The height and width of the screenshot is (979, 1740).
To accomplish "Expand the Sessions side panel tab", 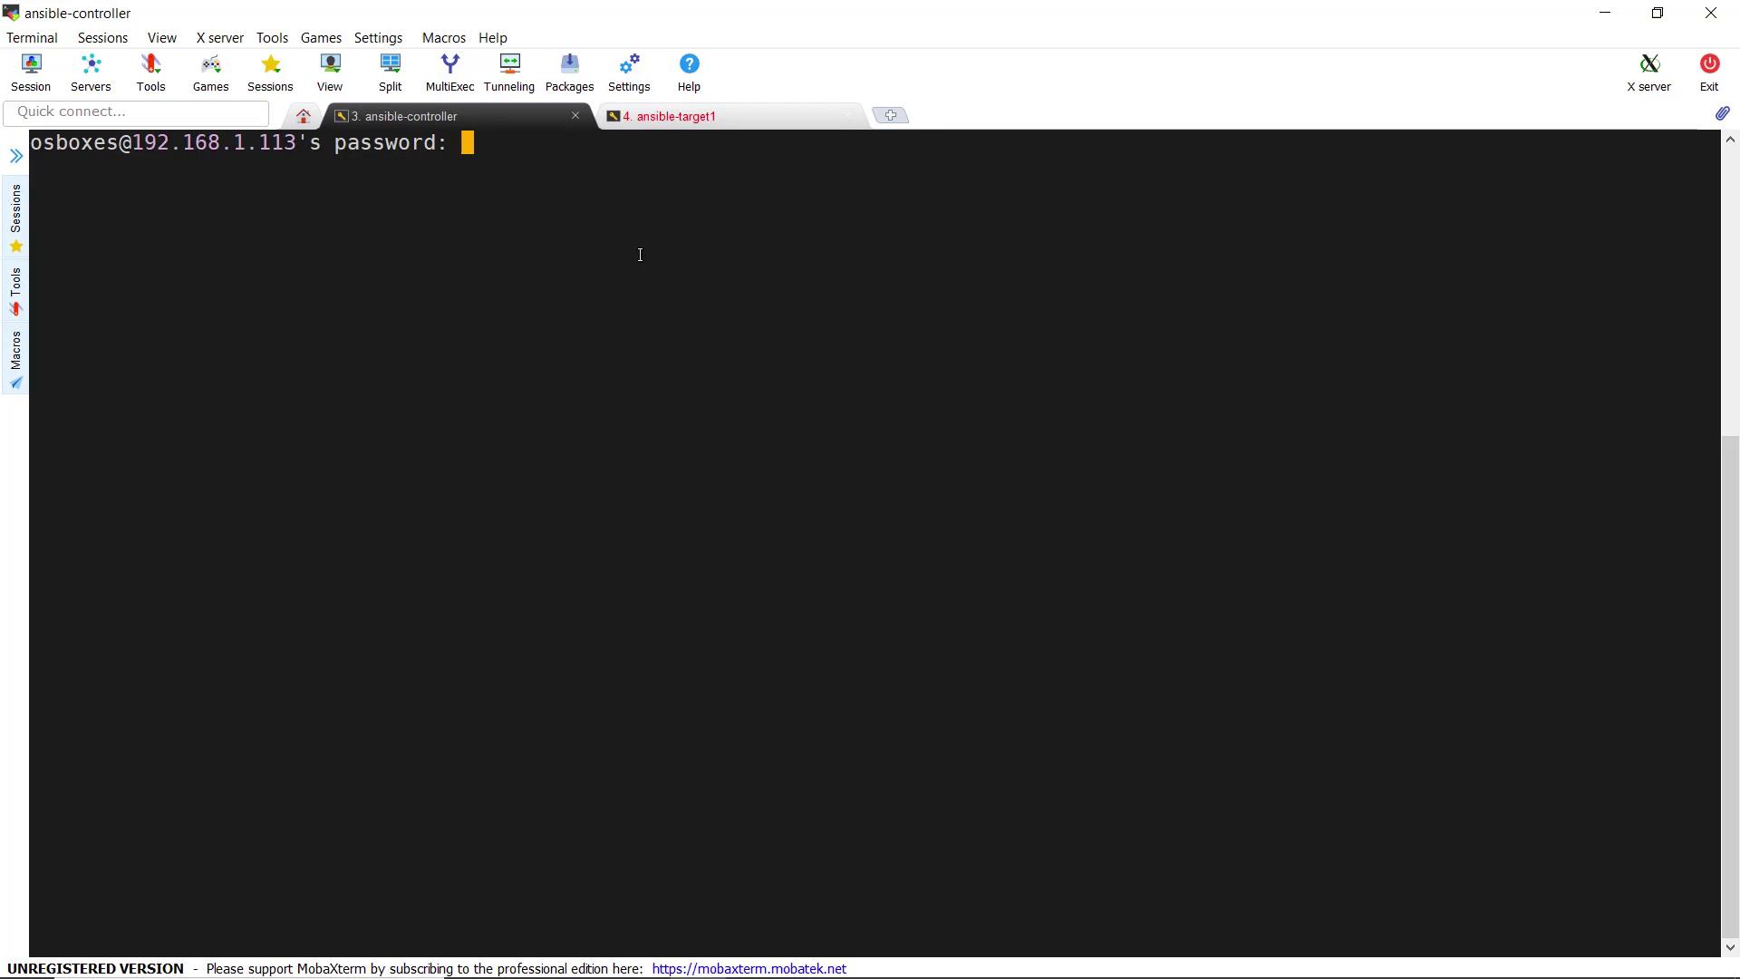I will [15, 218].
